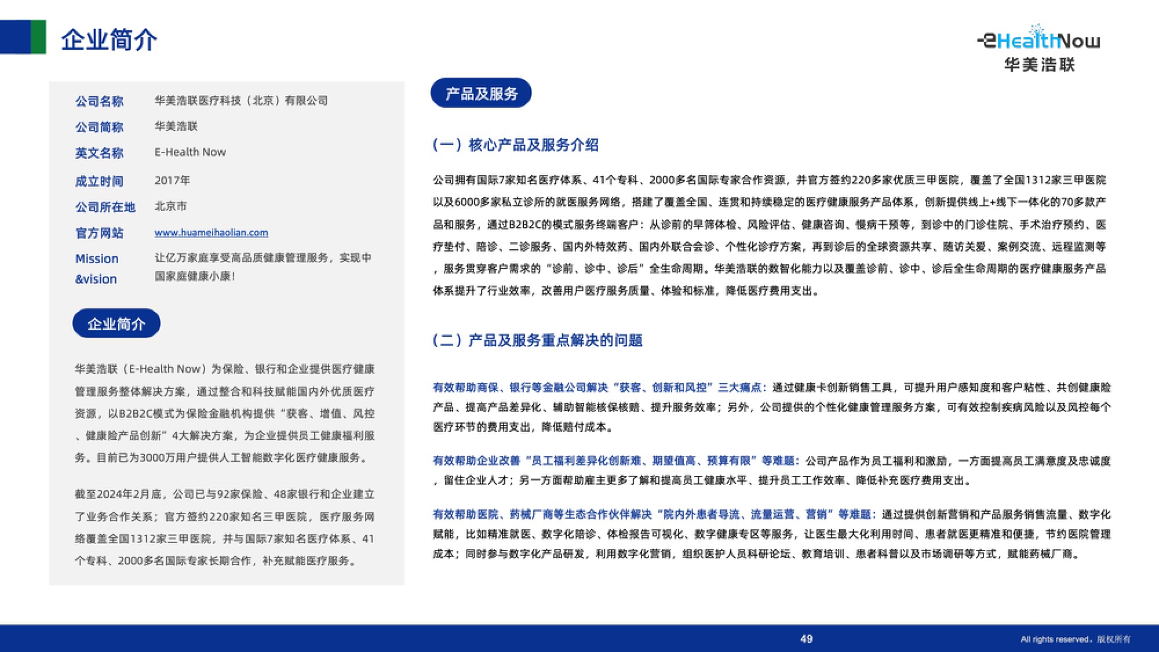This screenshot has width=1159, height=652.
Task: Click page number 49 in footer
Action: pyautogui.click(x=806, y=639)
